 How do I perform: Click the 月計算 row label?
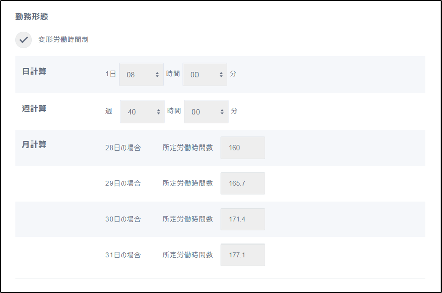[34, 145]
